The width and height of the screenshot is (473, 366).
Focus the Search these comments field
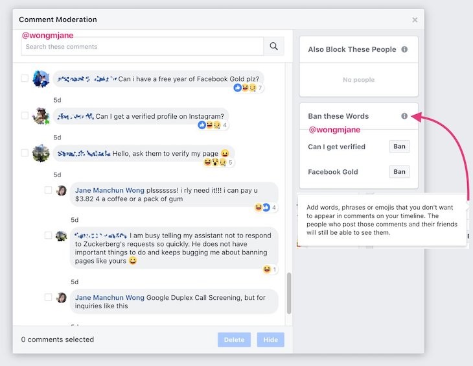142,46
